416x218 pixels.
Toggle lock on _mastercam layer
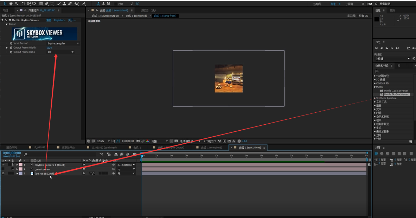point(12,169)
